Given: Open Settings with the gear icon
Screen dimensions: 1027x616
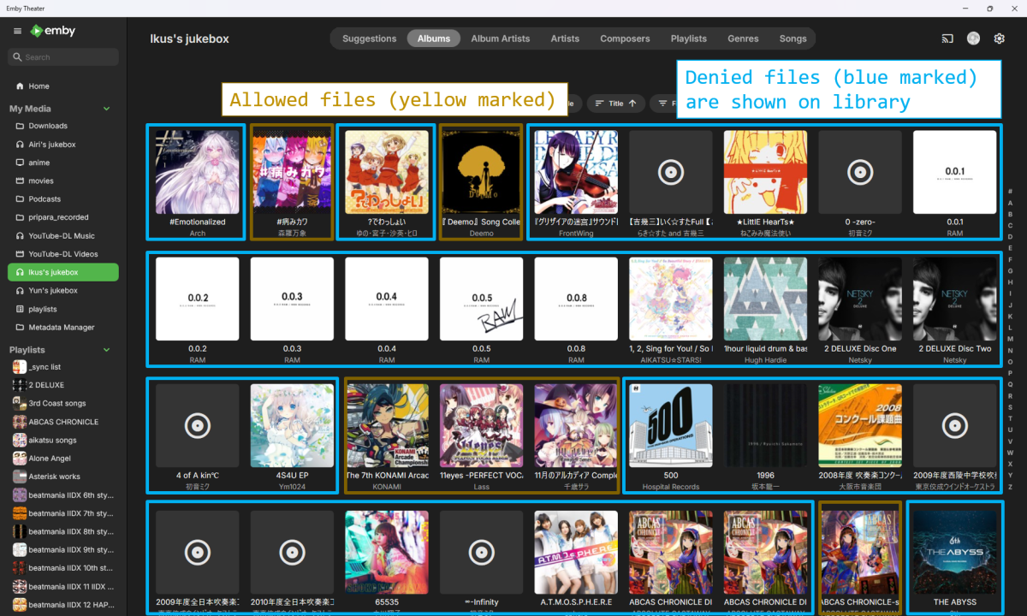Looking at the screenshot, I should pos(998,38).
